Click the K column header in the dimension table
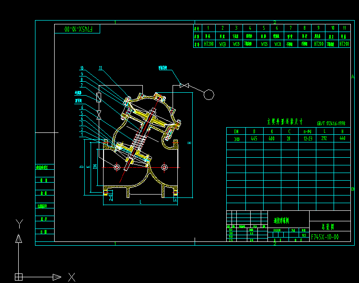The width and height of the screenshot is (359, 283). [272, 131]
